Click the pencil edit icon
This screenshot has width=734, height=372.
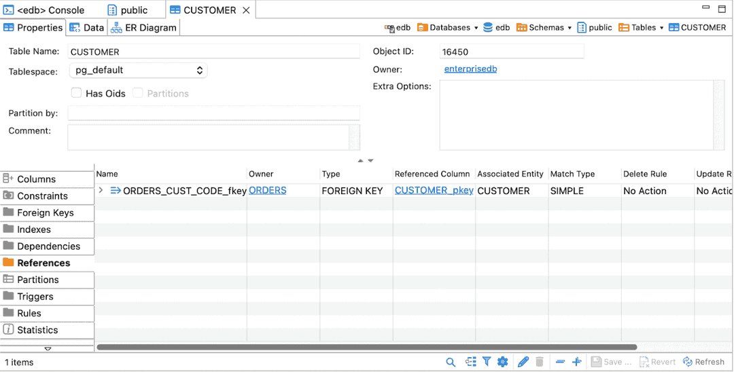pos(523,362)
